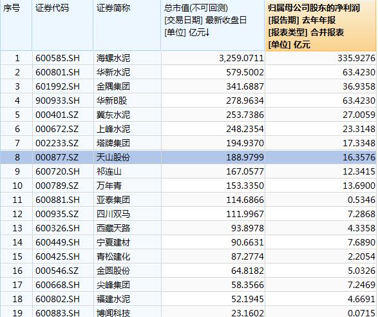Click the 证券简称 column header

[x=127, y=25]
